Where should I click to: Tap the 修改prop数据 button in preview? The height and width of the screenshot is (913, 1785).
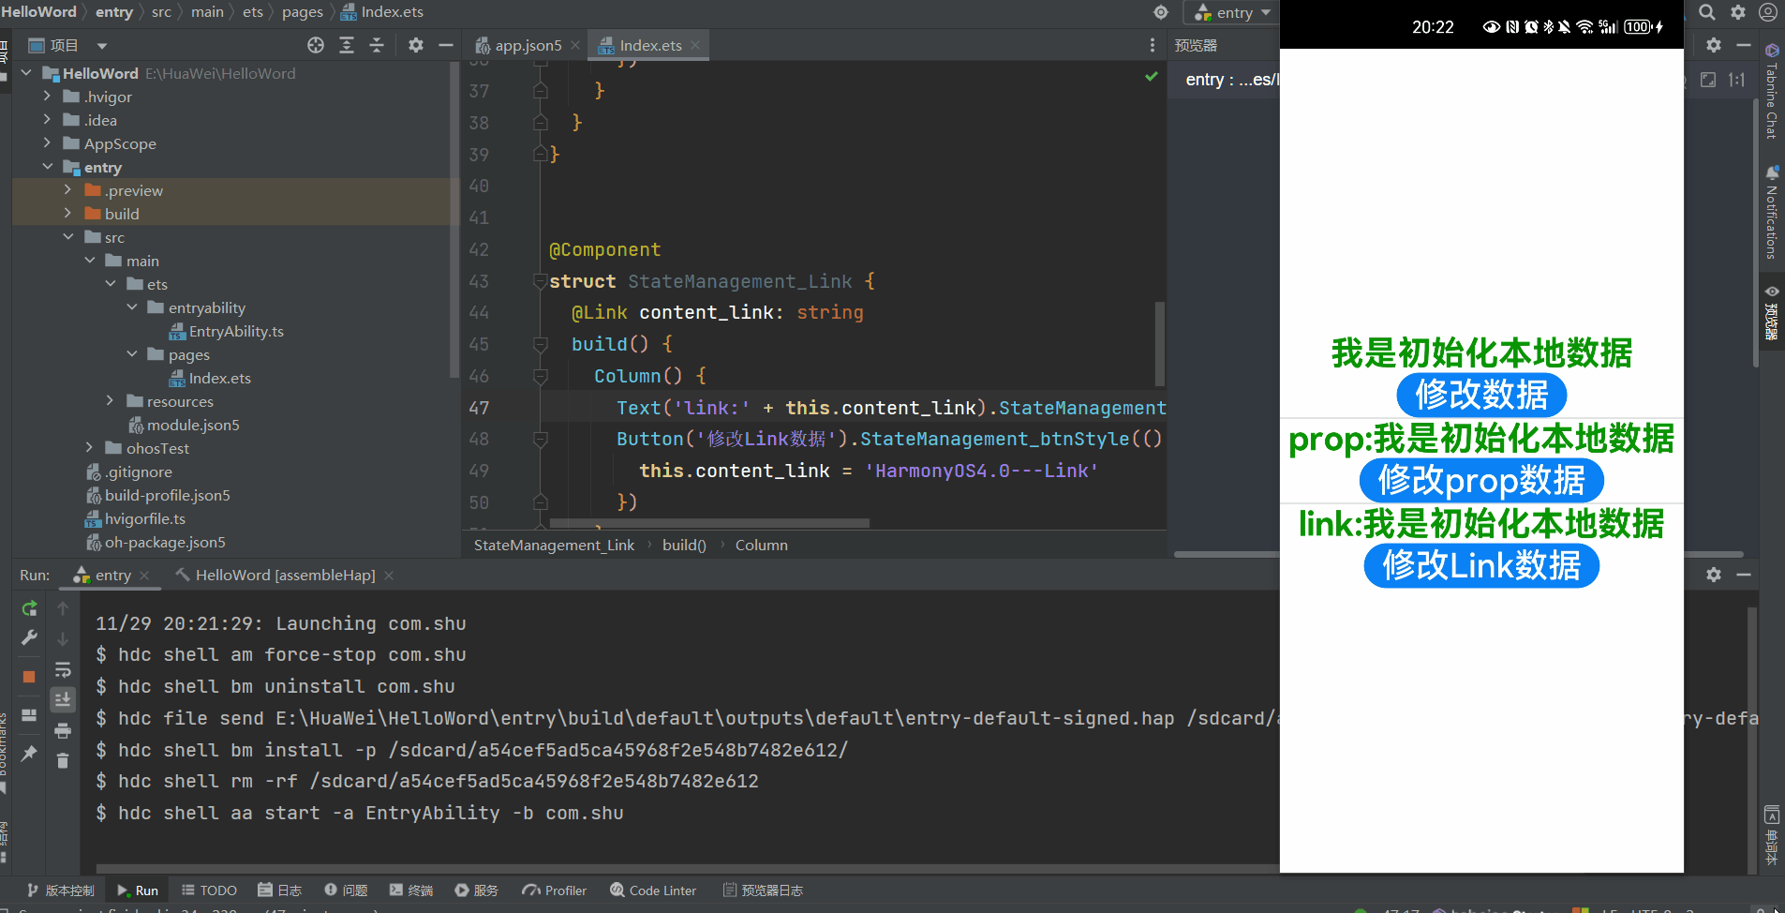coord(1481,480)
